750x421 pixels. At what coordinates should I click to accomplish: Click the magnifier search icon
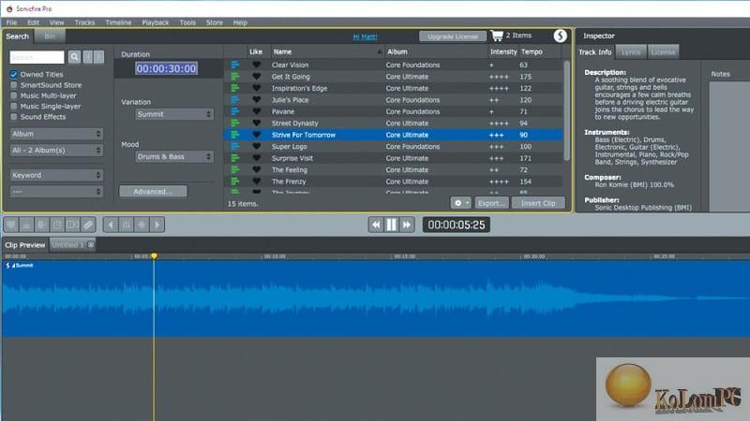(x=74, y=57)
